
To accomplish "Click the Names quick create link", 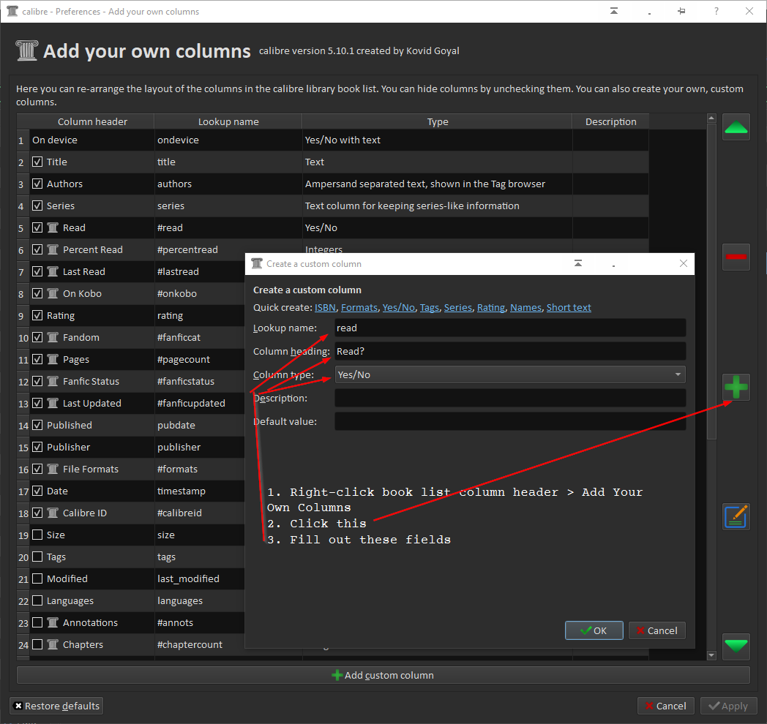I will tap(525, 307).
